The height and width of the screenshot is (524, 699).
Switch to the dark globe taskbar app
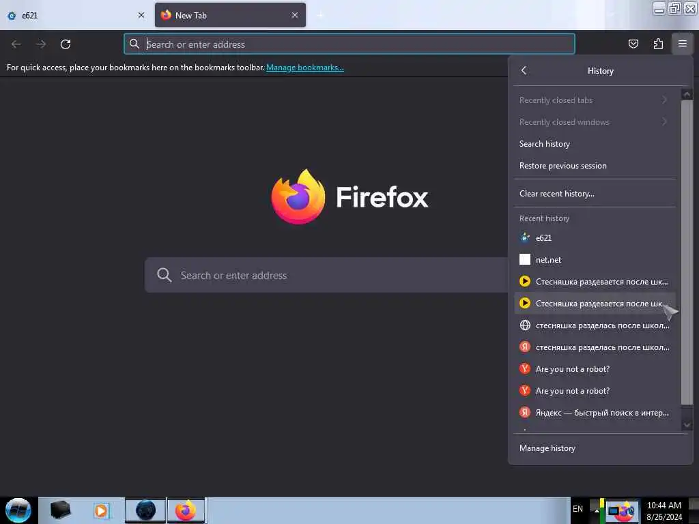[x=145, y=510]
